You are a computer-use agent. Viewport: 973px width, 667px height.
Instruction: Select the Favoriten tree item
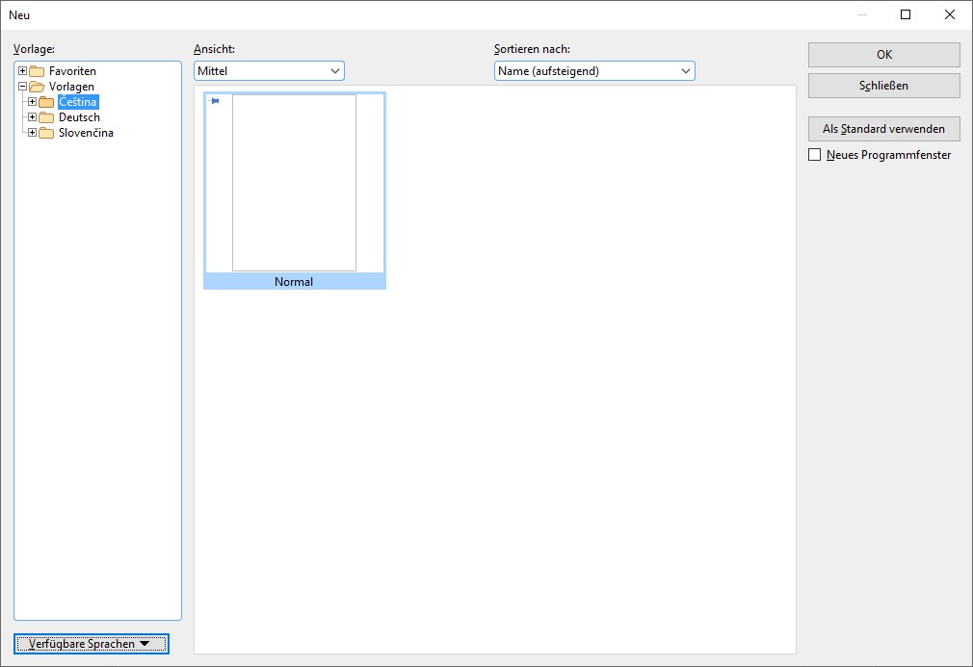[72, 70]
